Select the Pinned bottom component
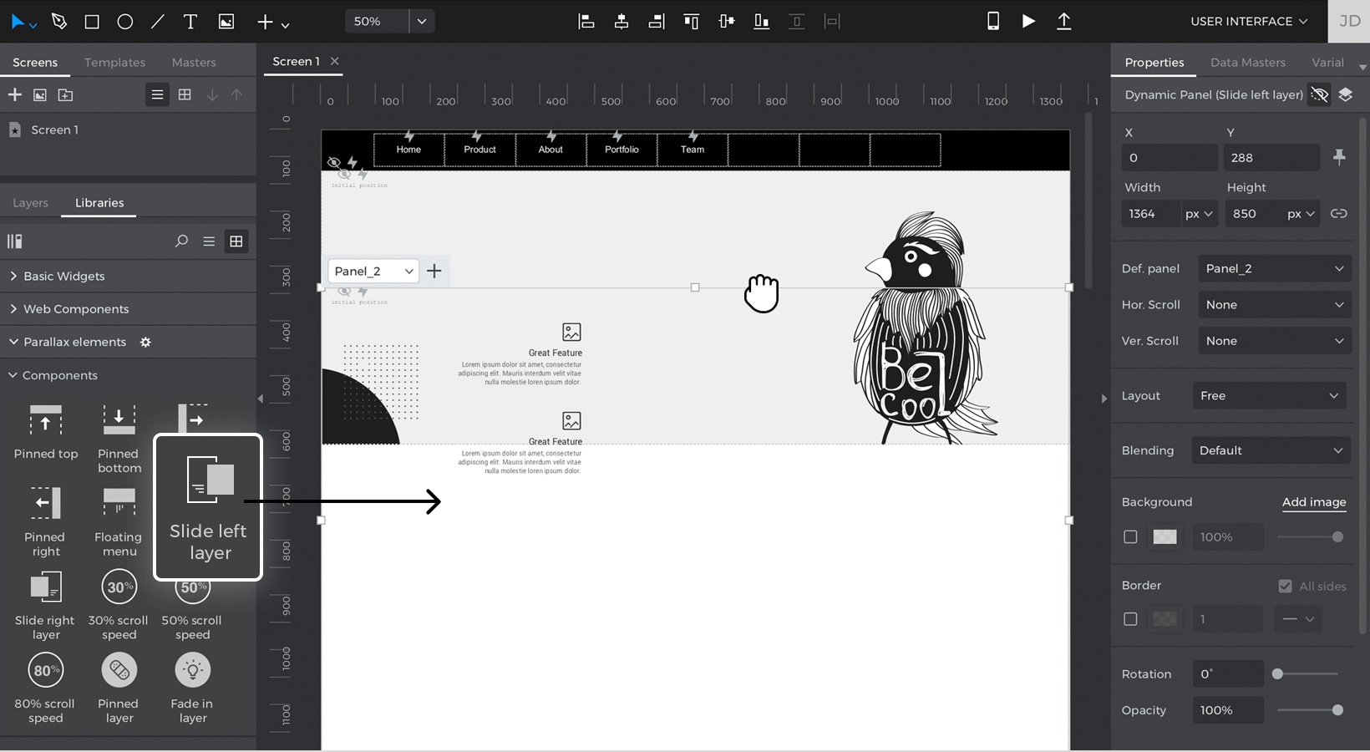The width and height of the screenshot is (1370, 752). click(x=119, y=439)
